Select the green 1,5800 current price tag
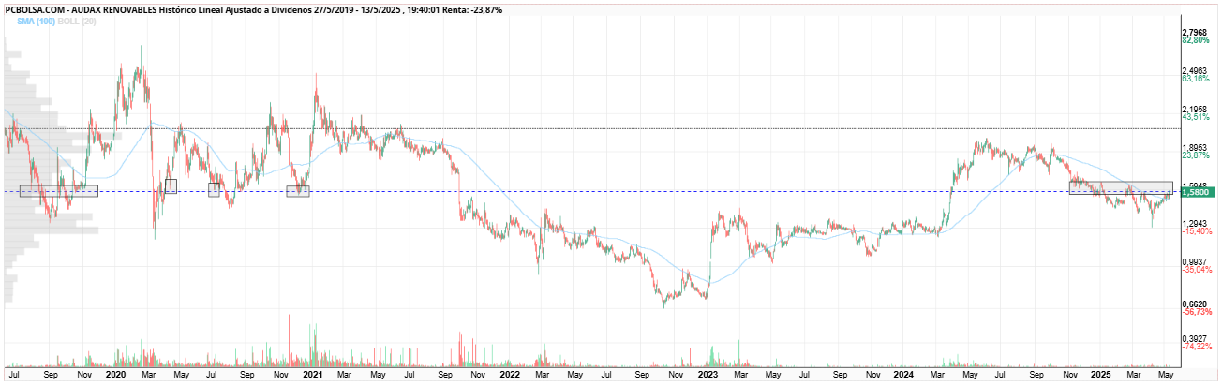The height and width of the screenshot is (385, 1222). coord(1199,192)
